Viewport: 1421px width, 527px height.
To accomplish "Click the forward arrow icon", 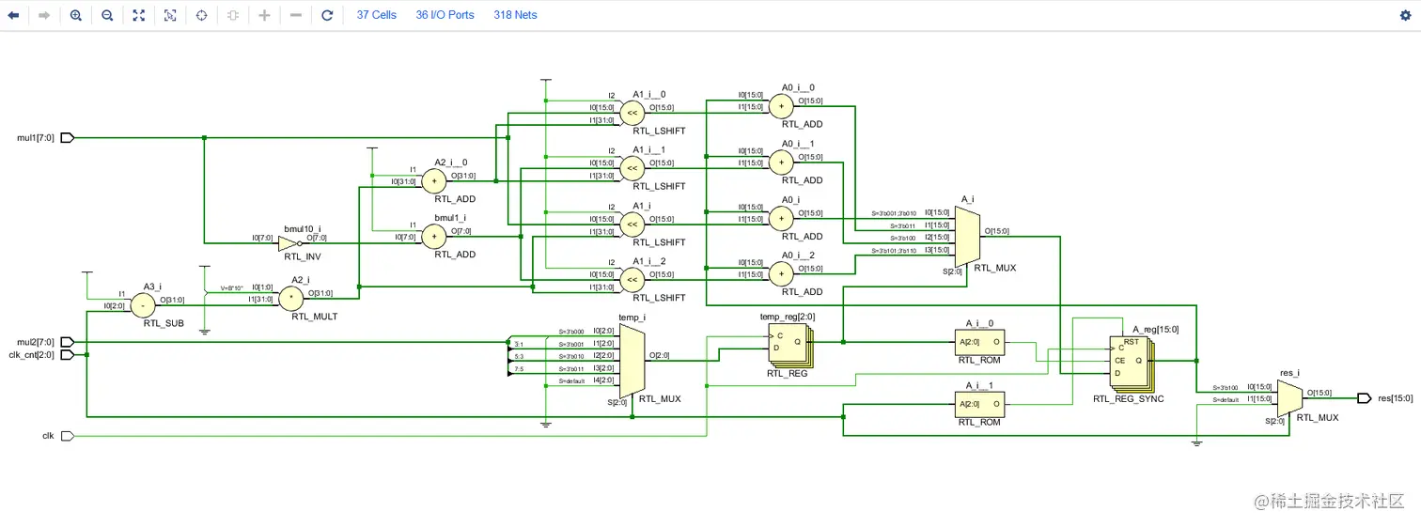I will tap(44, 15).
